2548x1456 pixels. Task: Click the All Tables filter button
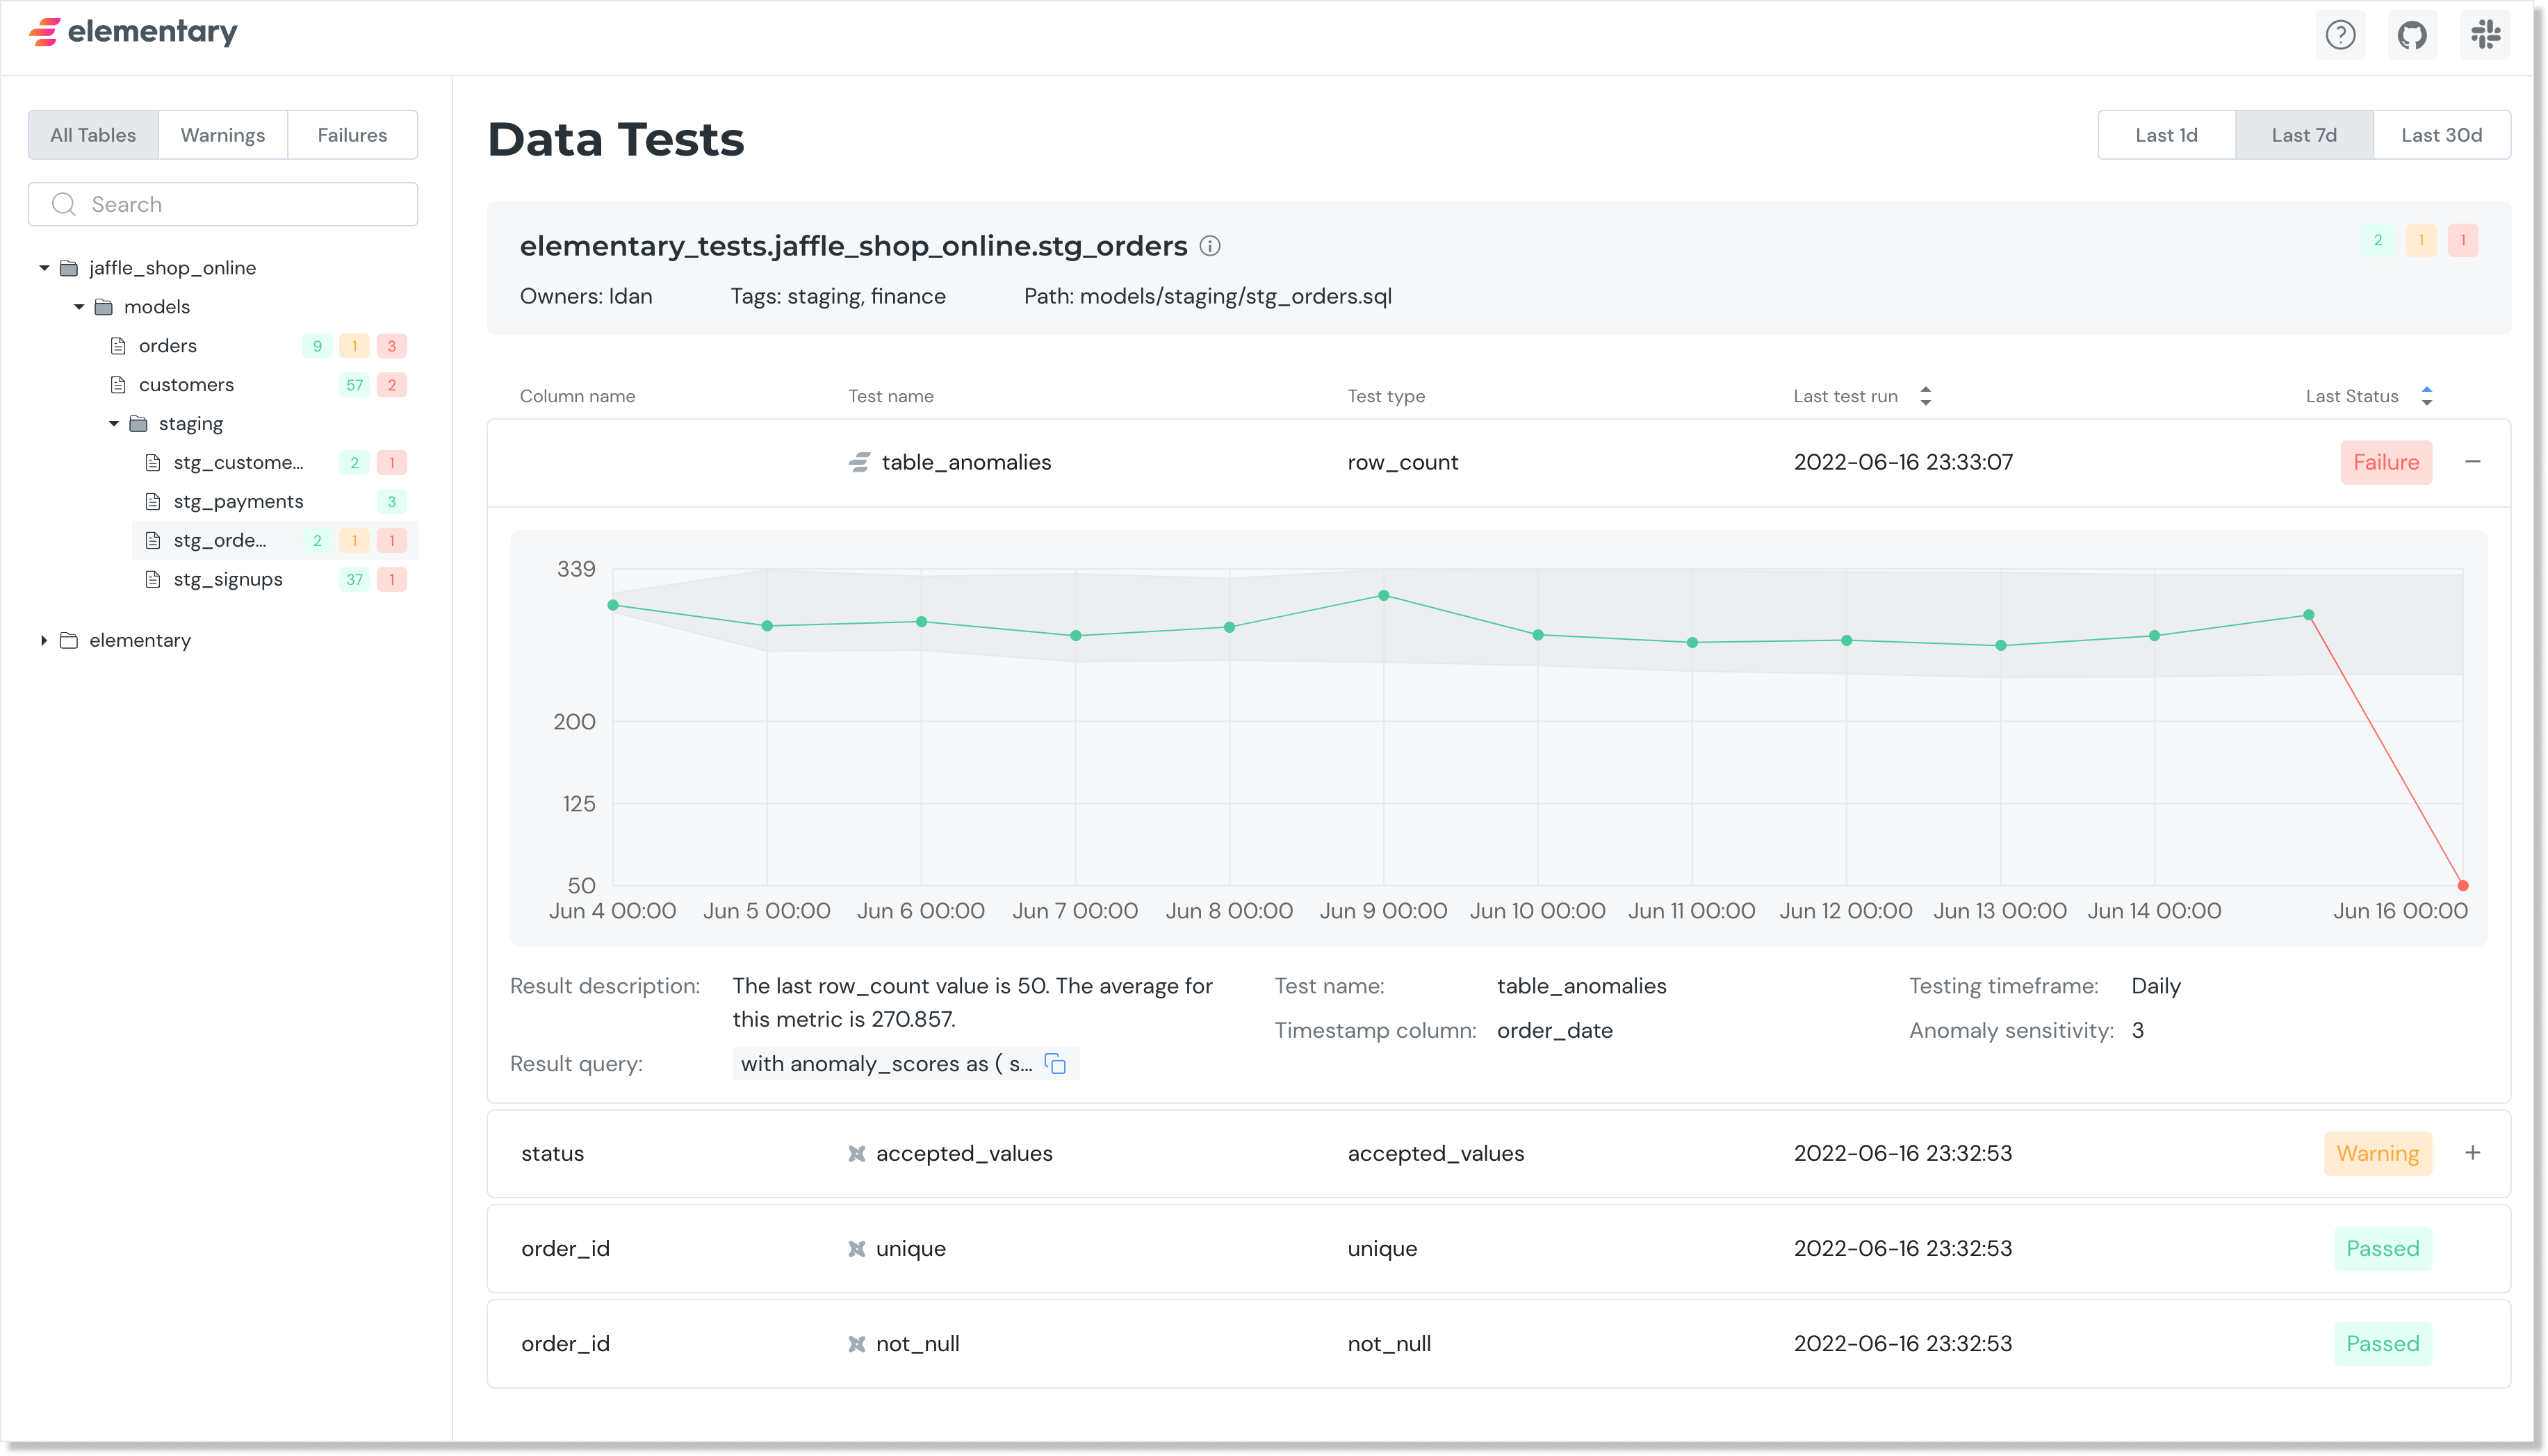pyautogui.click(x=92, y=135)
